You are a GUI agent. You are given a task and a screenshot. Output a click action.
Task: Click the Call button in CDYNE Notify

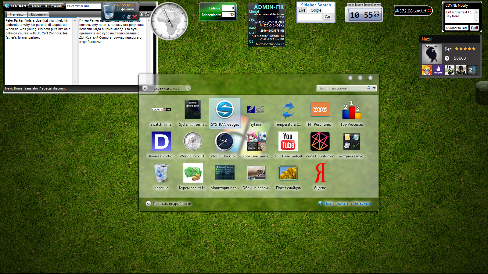coord(474,28)
